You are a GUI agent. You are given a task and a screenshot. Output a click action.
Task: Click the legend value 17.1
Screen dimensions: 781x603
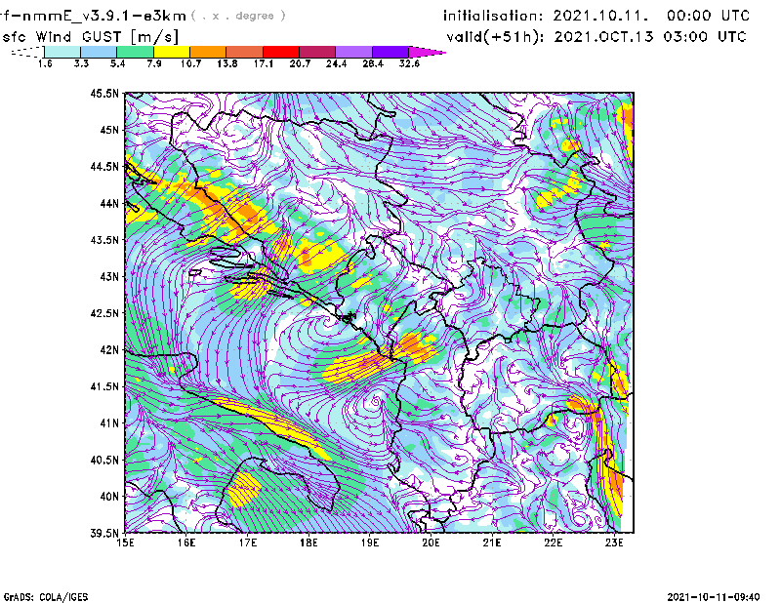tap(264, 63)
